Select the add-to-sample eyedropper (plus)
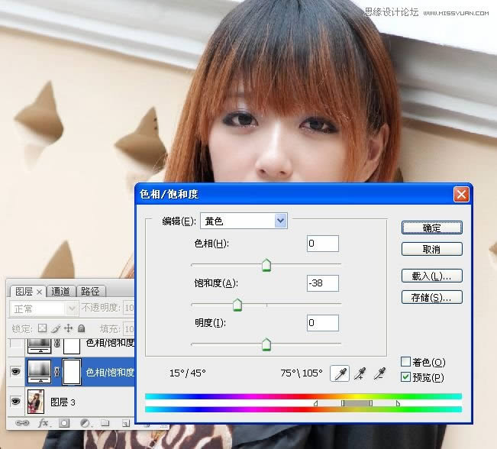Screen dimensions: 497x449 [x=359, y=373]
